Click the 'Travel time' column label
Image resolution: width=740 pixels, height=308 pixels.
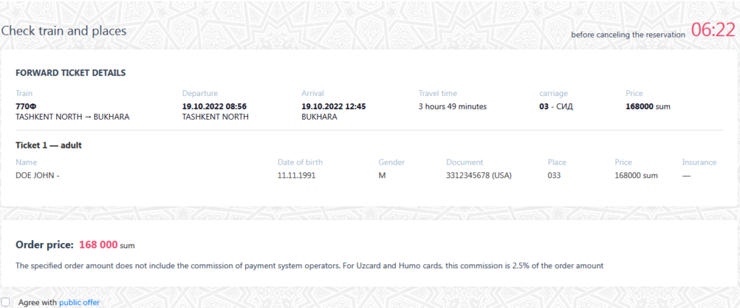point(437,93)
